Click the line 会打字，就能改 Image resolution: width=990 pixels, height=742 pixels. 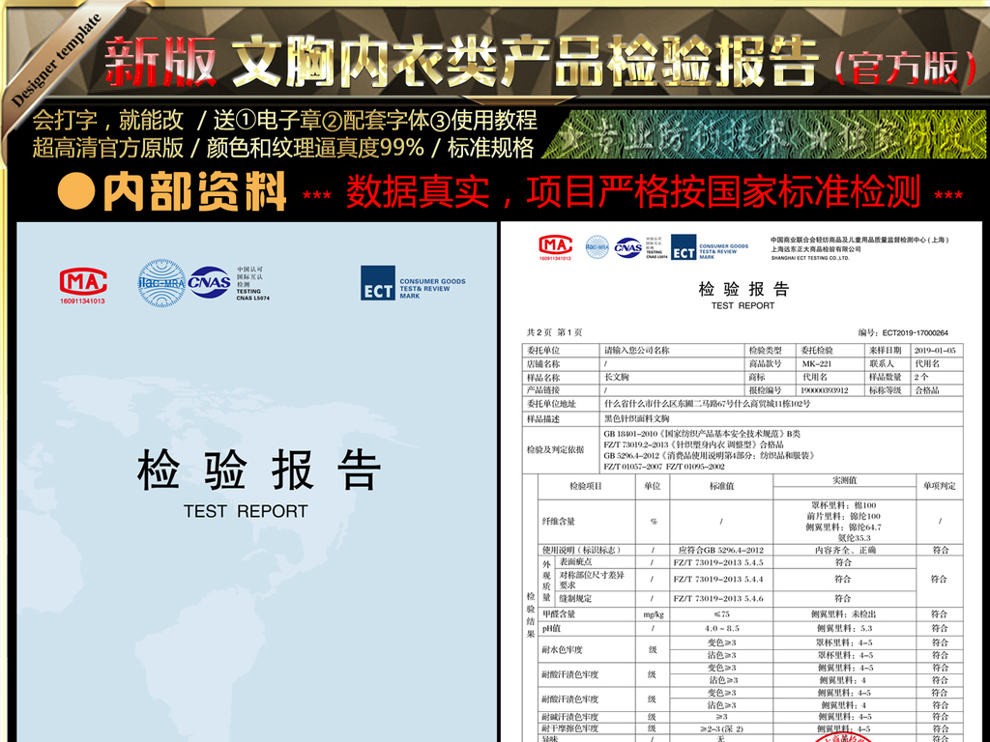[108, 120]
